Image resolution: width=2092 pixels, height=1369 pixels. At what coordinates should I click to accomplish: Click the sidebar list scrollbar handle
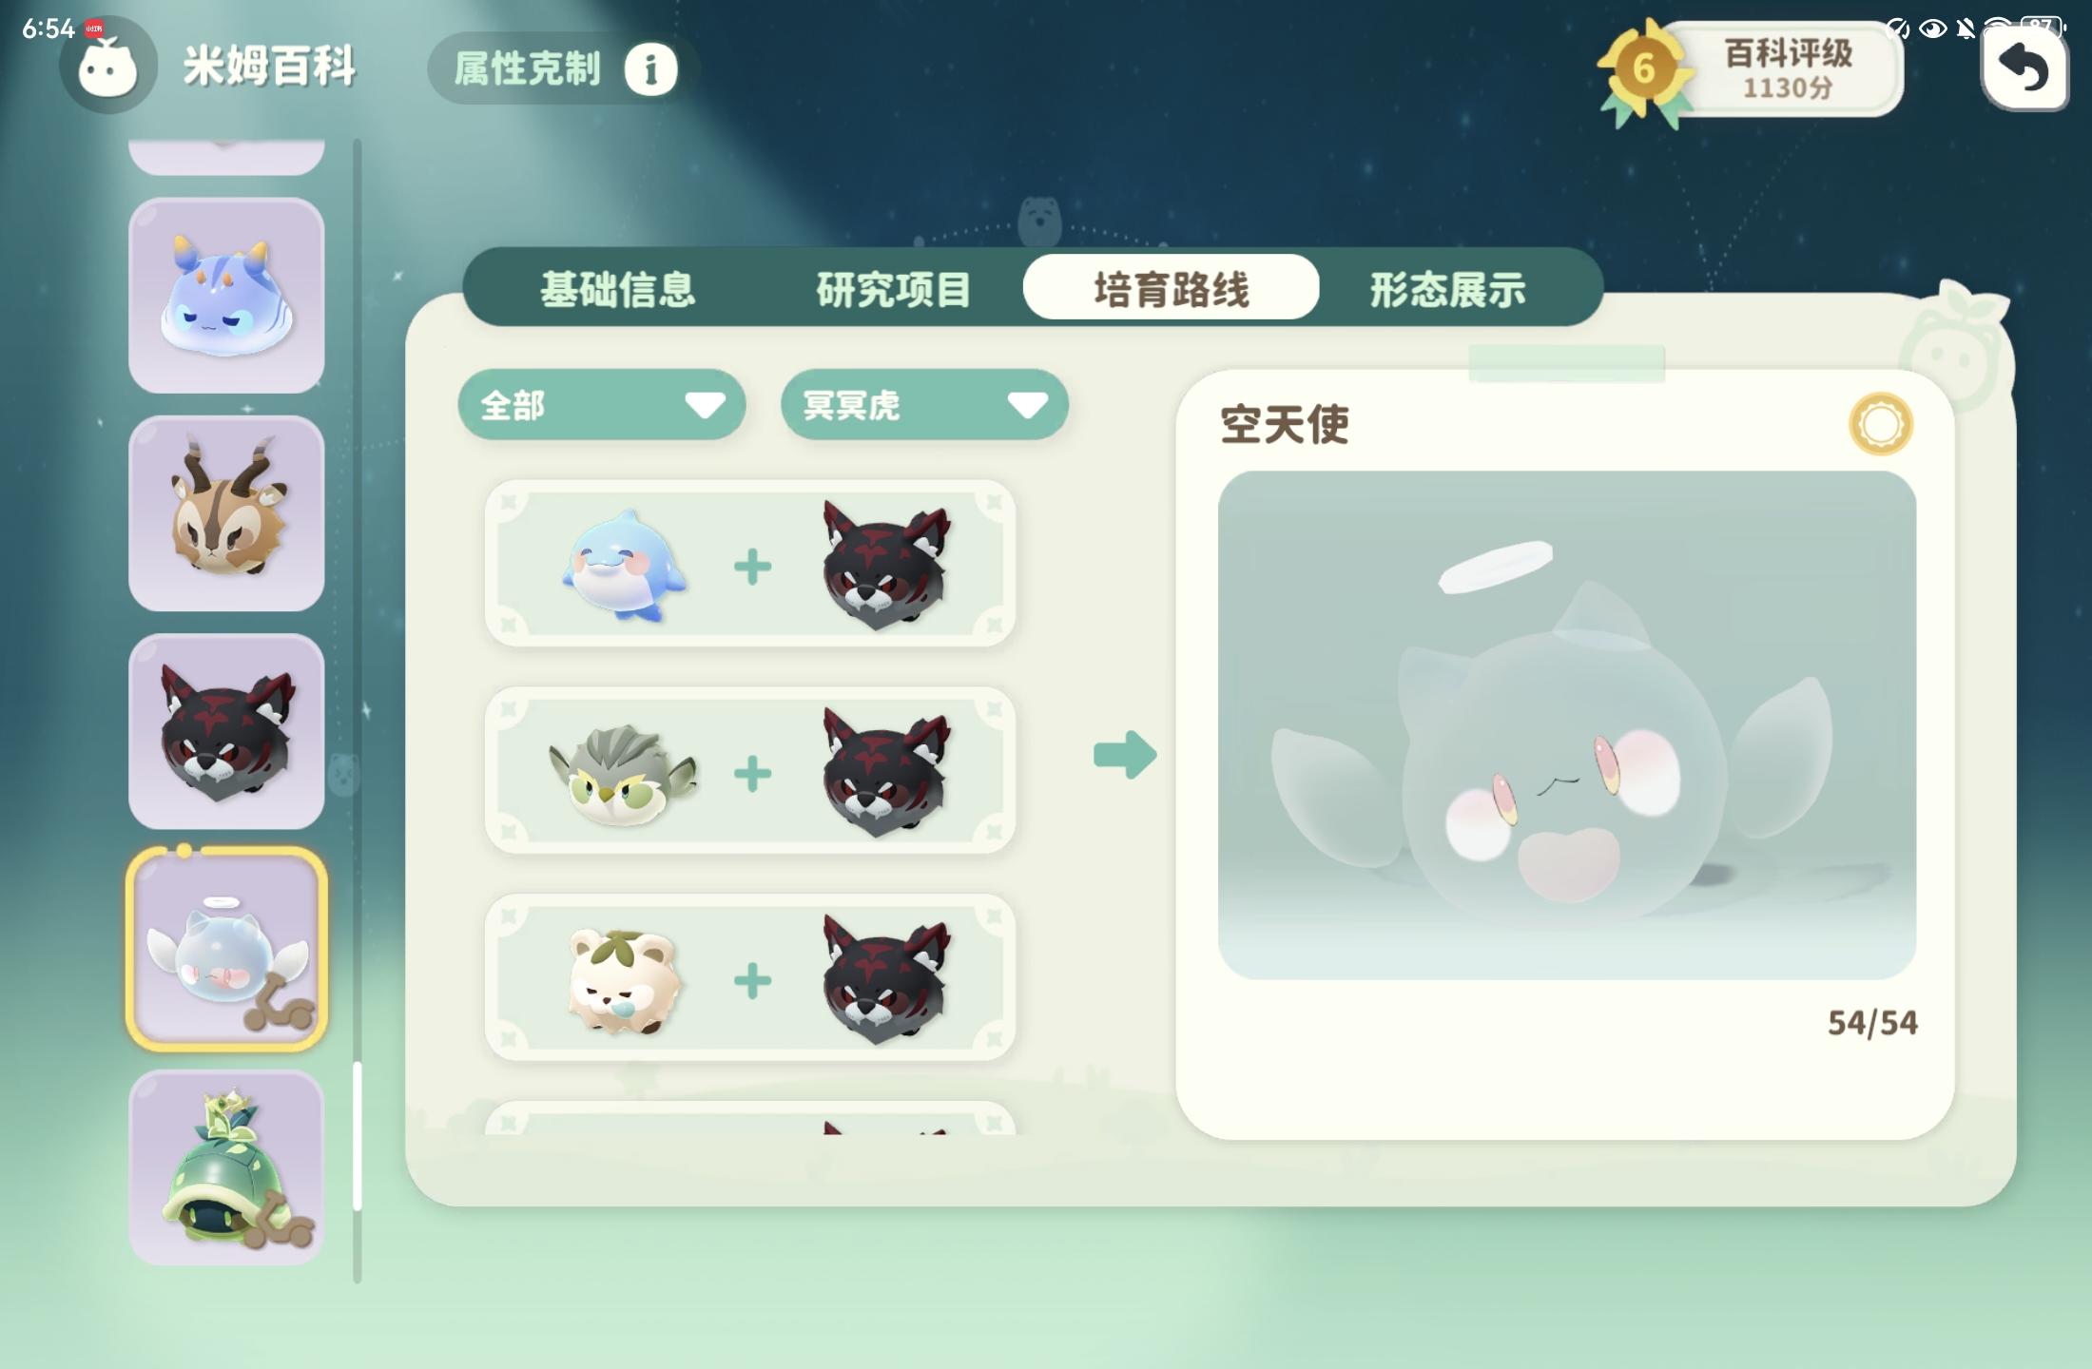[358, 1136]
